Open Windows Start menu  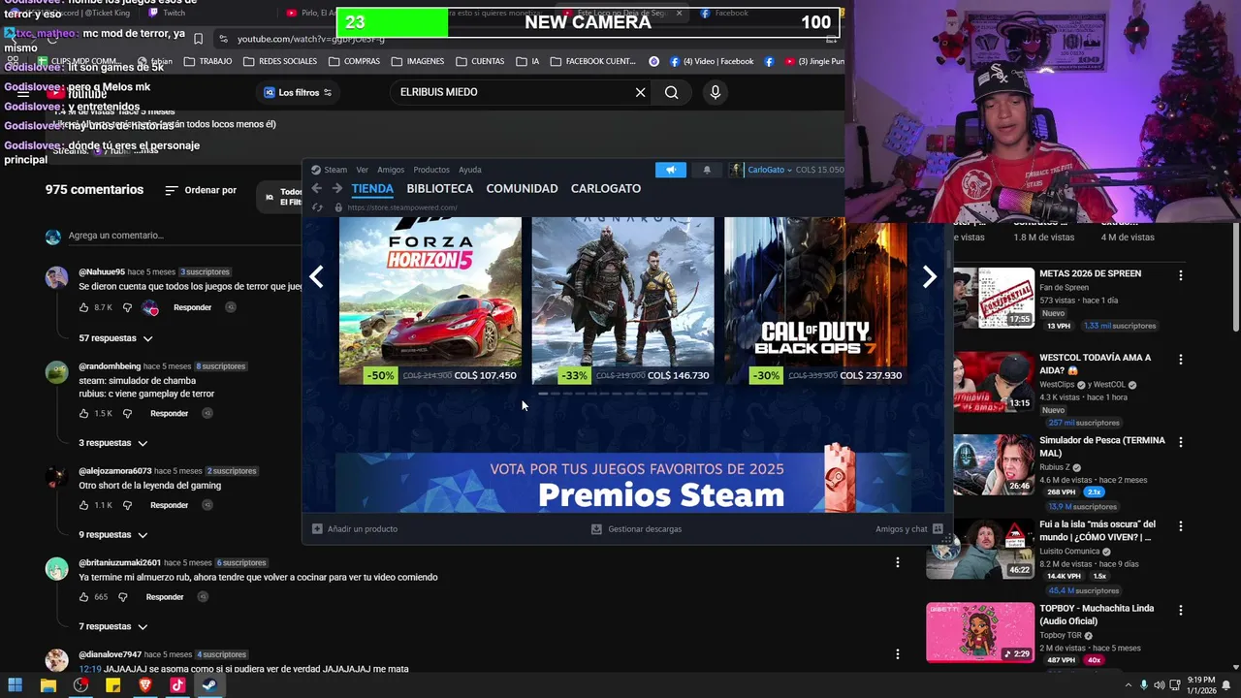click(15, 685)
